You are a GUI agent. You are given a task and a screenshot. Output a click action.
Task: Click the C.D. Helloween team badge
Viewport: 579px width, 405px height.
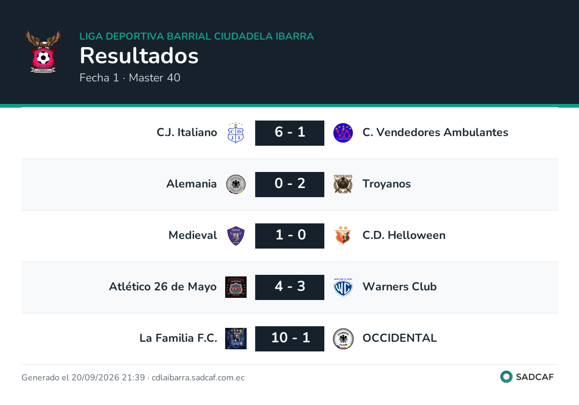click(343, 236)
